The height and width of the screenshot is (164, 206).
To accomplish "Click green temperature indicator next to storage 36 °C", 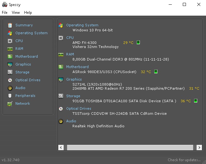I will coord(196,101).
